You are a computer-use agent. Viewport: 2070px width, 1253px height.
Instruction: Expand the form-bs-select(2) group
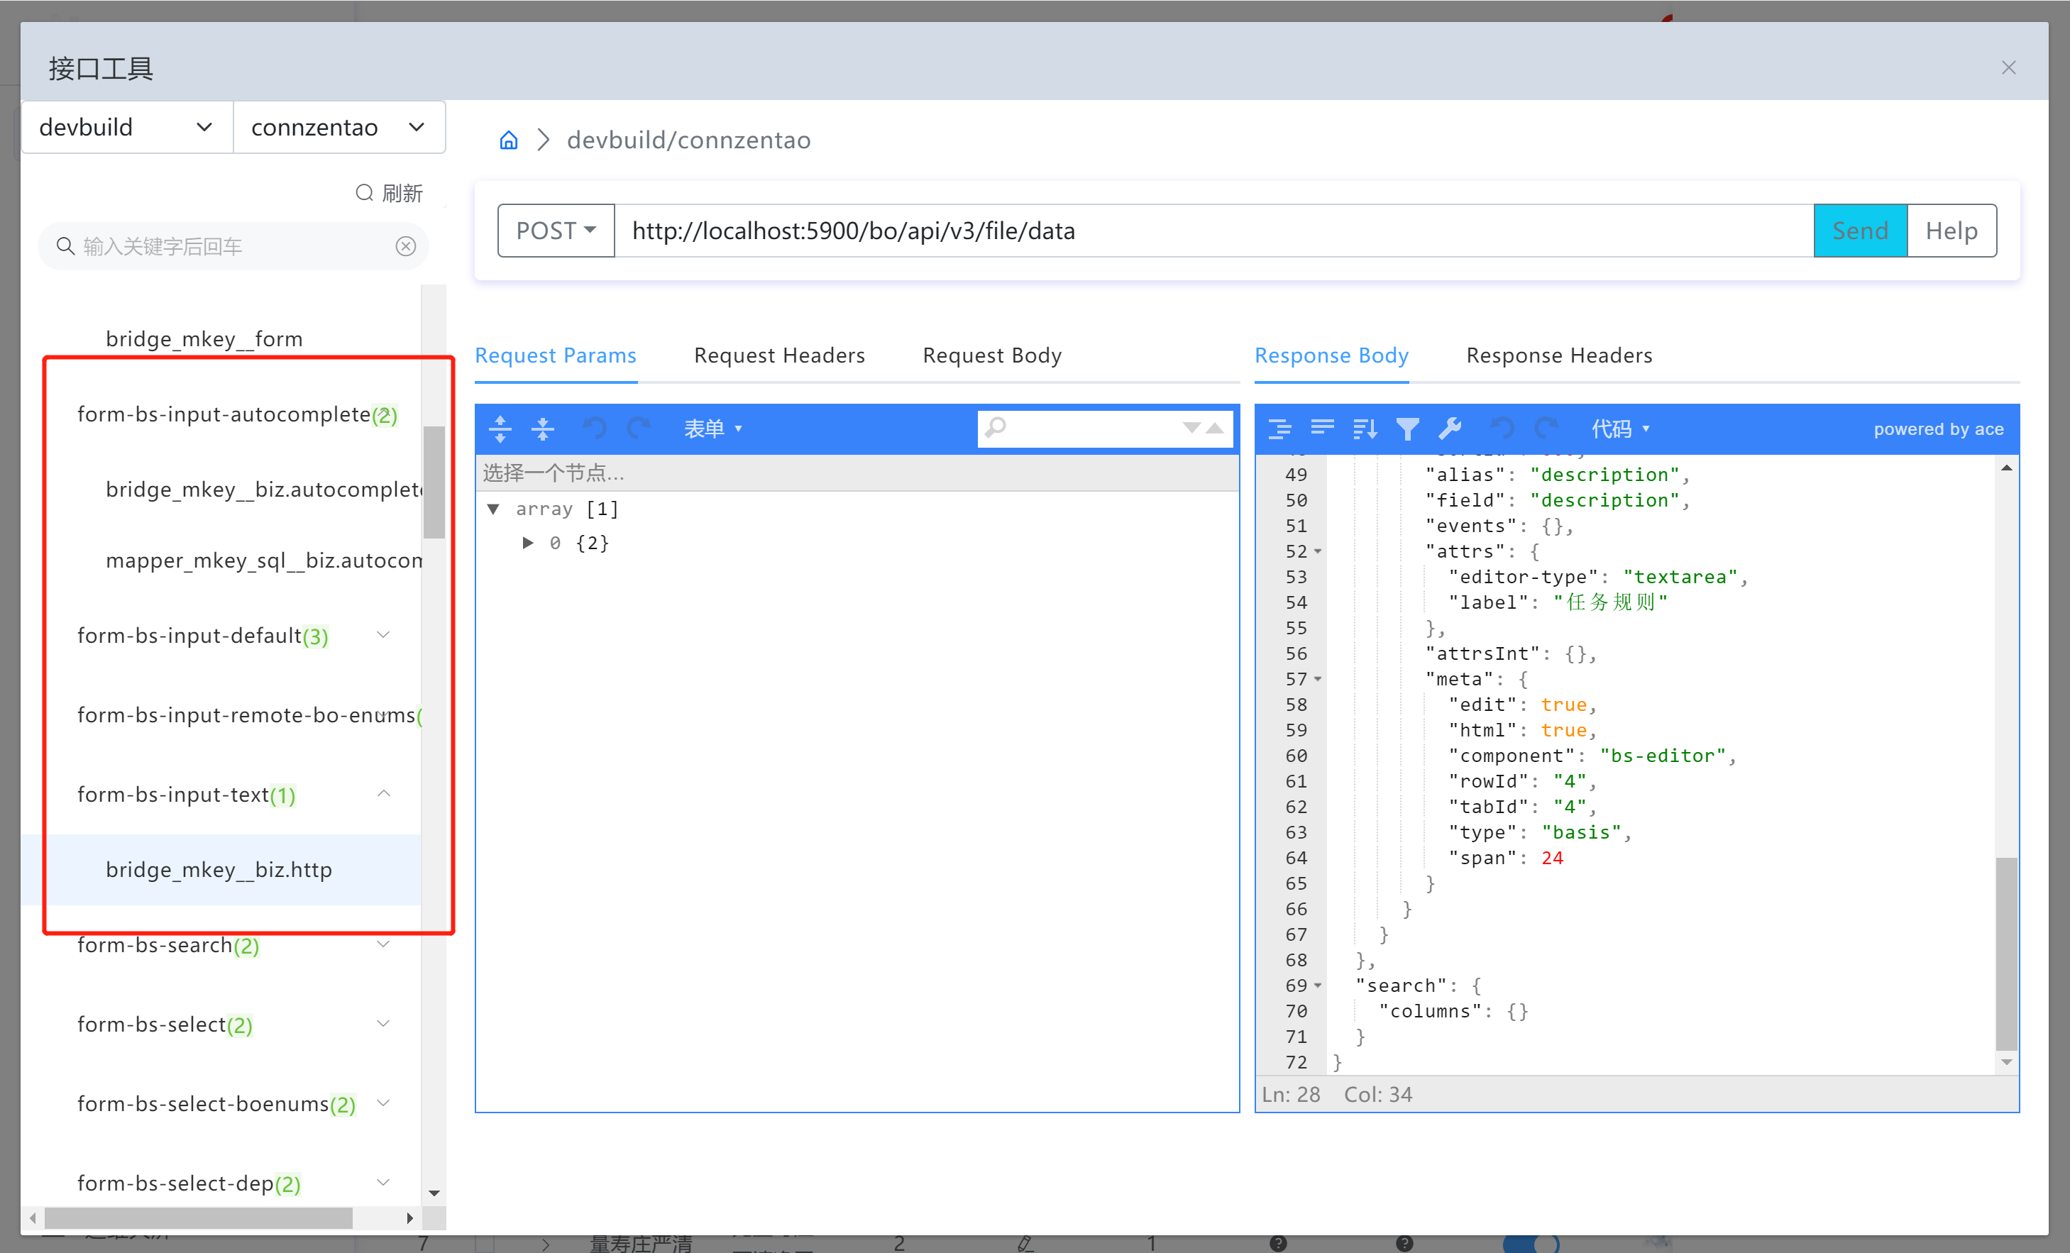383,1023
